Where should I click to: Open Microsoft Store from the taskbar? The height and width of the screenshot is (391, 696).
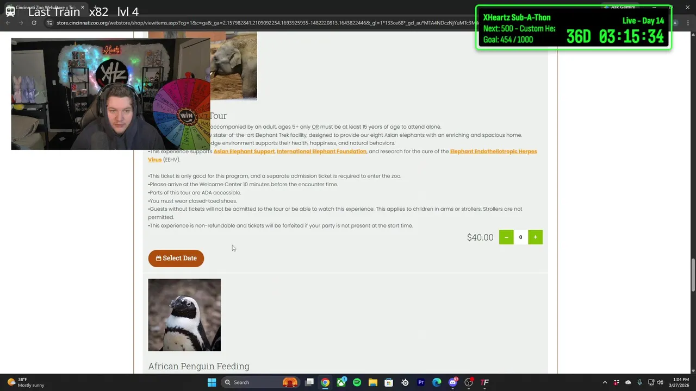point(389,382)
